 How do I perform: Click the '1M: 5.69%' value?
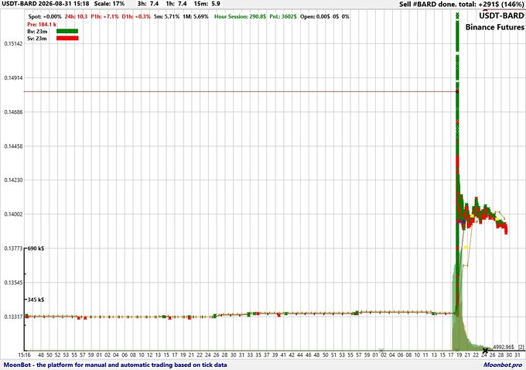tap(196, 16)
